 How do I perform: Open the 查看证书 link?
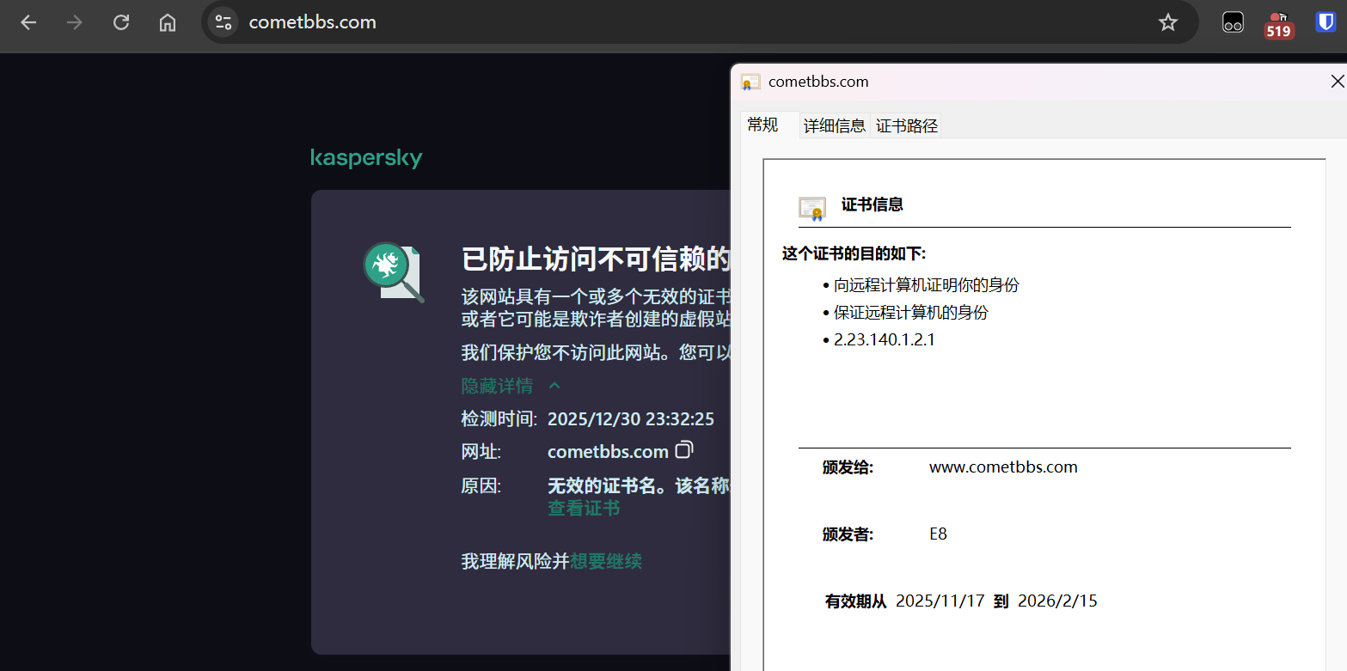tap(584, 508)
